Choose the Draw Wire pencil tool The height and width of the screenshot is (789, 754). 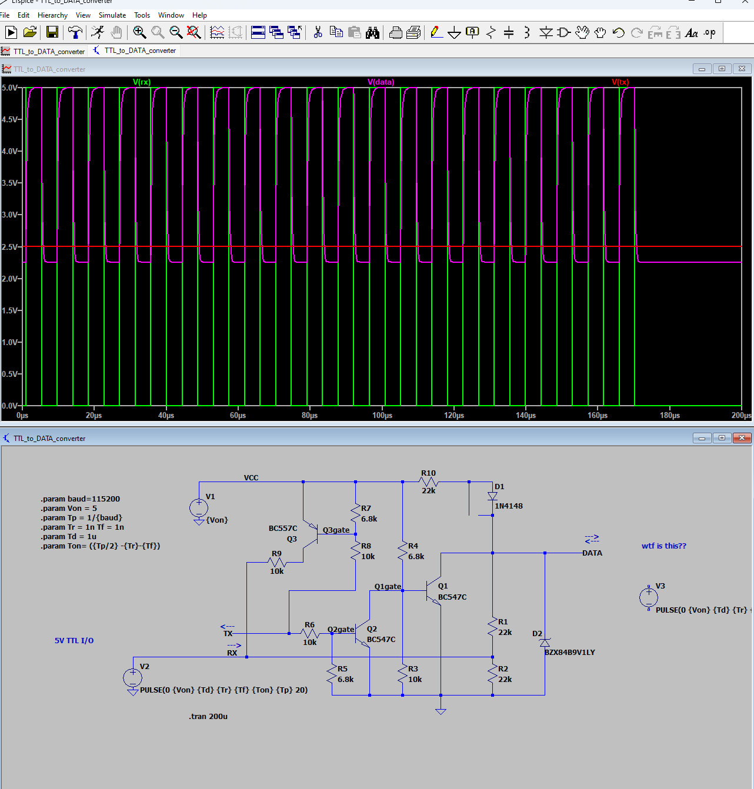(436, 32)
